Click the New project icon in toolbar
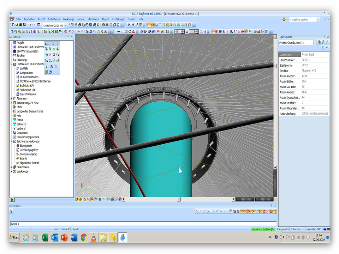This screenshot has height=254, width=339. tap(13, 25)
